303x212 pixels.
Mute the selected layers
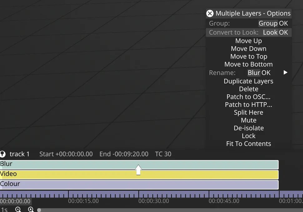[x=249, y=120]
